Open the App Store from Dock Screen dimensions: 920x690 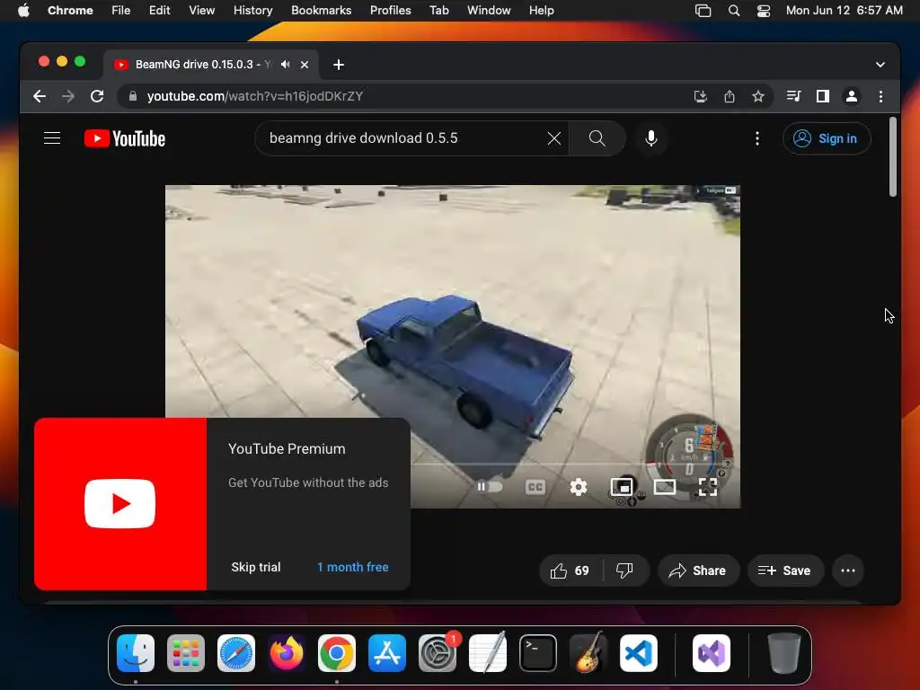tap(386, 653)
